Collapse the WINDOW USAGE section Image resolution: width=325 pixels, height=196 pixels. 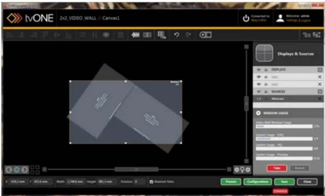click(x=258, y=113)
